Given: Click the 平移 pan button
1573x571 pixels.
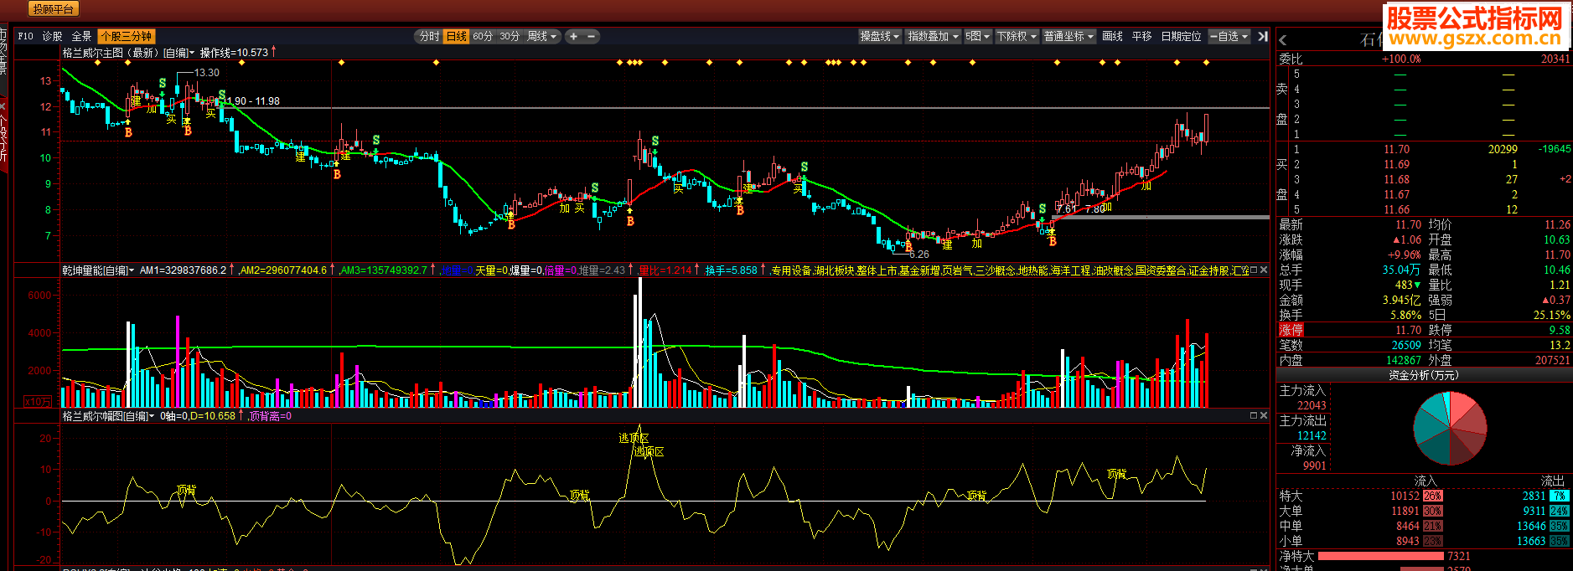Looking at the screenshot, I should point(1142,36).
